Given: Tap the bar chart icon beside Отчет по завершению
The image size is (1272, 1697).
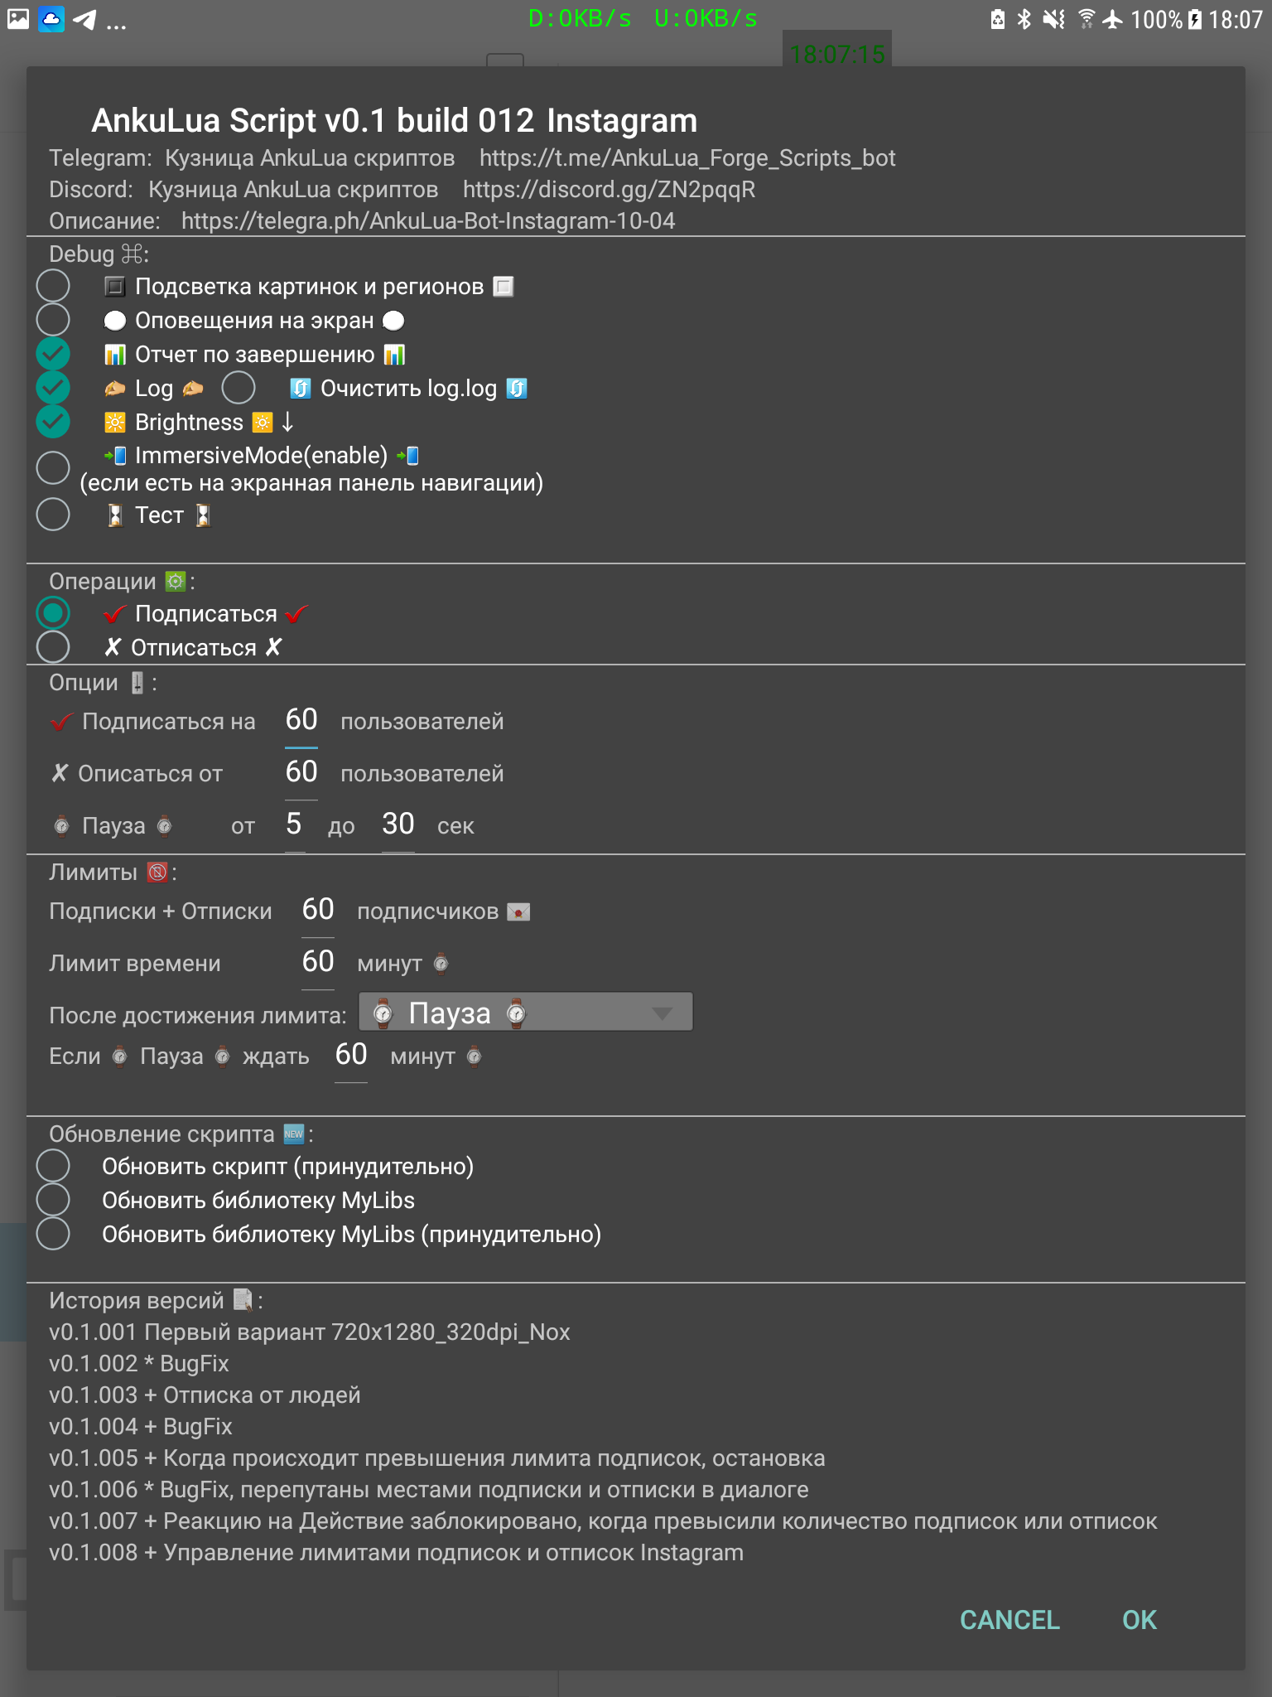Looking at the screenshot, I should click(115, 355).
